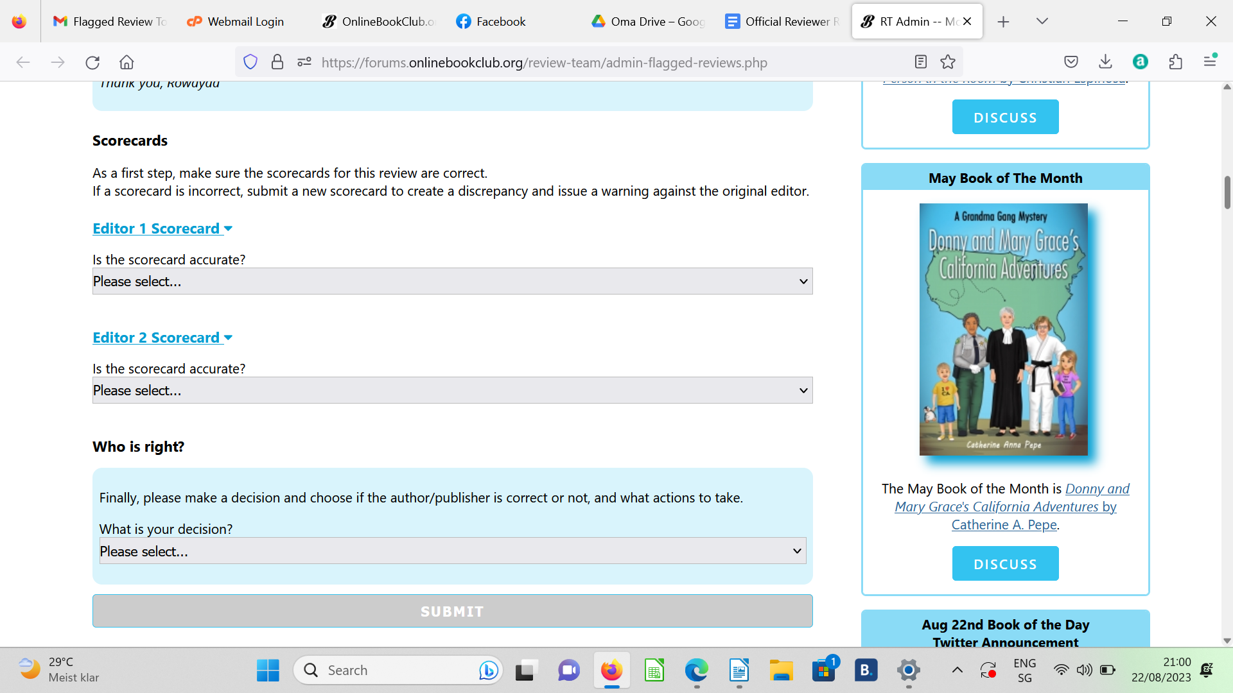
Task: Toggle reader view for this page
Action: coord(920,62)
